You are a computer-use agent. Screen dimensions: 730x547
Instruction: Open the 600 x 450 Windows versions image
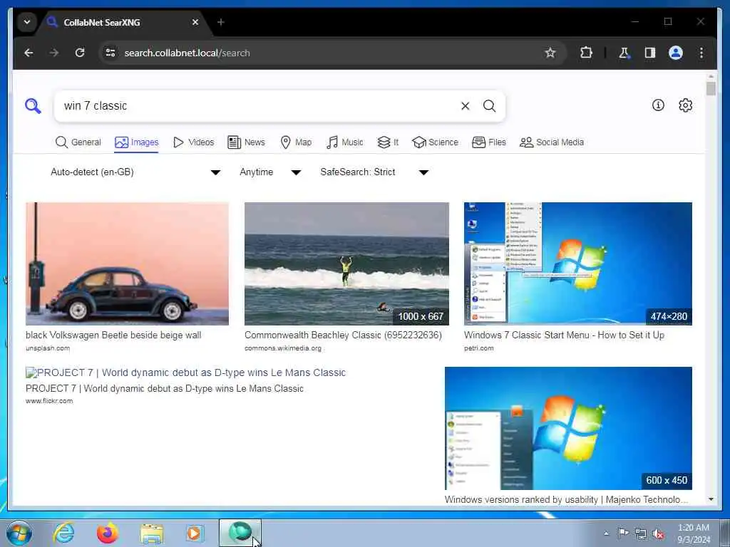point(568,428)
